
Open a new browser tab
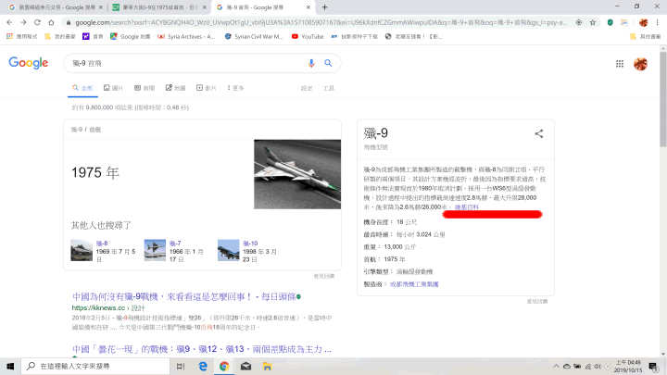(324, 7)
